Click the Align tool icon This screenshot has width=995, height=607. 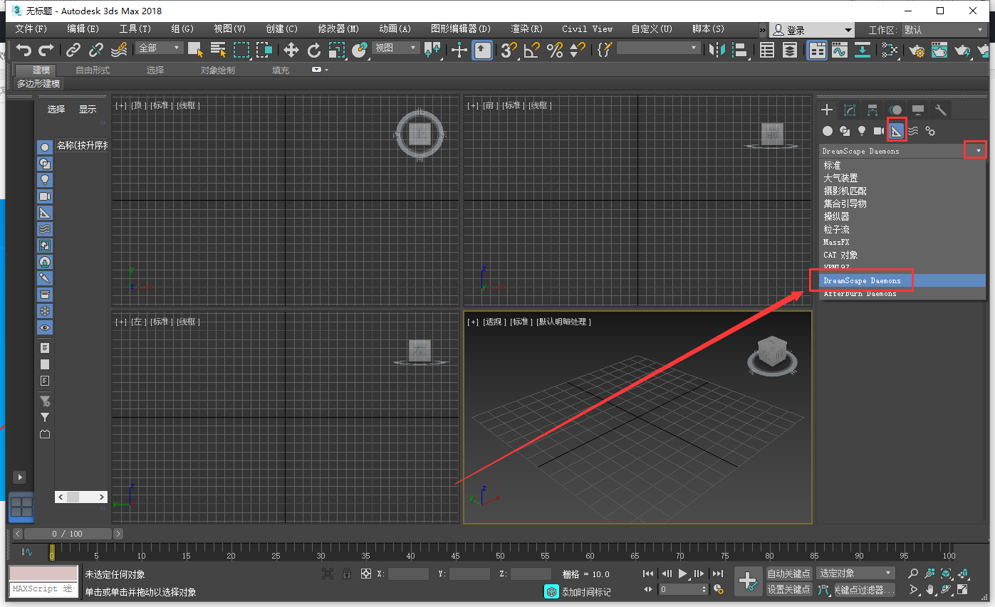740,50
